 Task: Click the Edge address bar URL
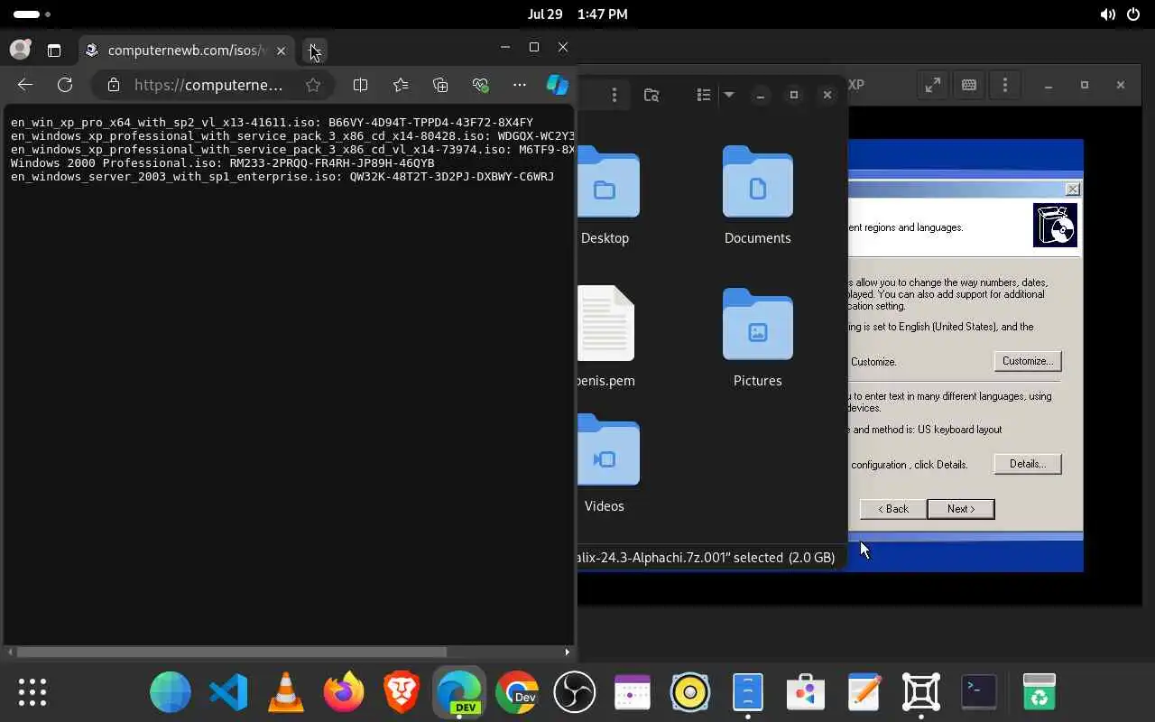point(208,85)
